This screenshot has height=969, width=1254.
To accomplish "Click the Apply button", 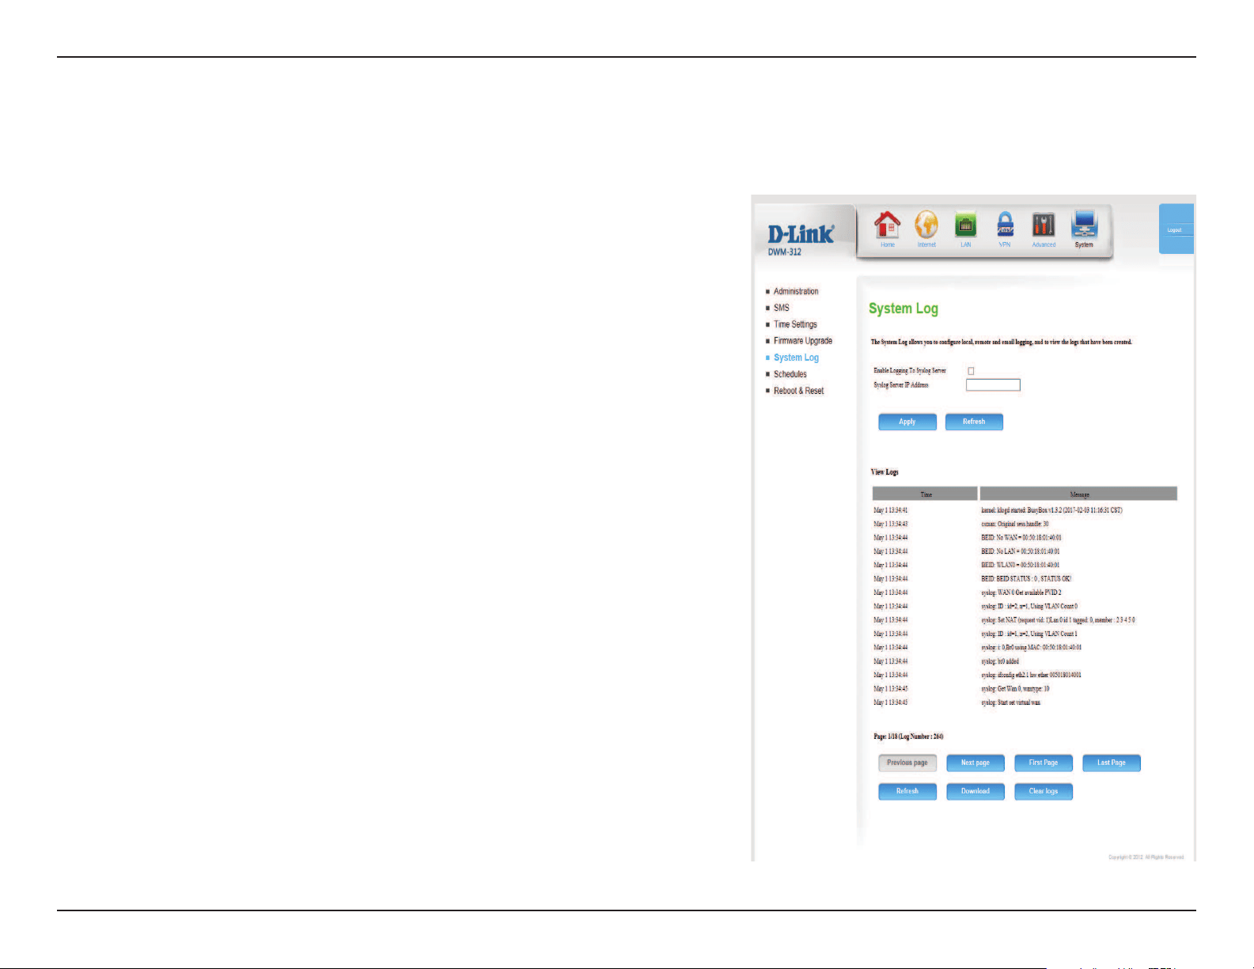I will [x=907, y=422].
